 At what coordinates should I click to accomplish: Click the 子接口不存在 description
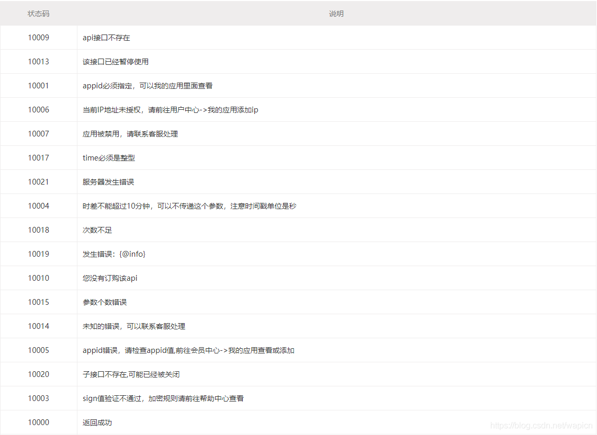131,373
